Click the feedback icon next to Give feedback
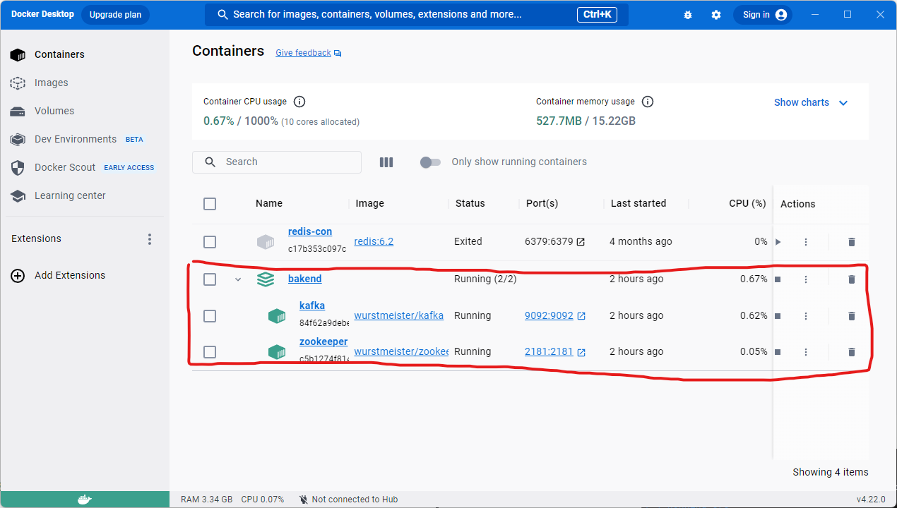The width and height of the screenshot is (897, 508). [338, 54]
